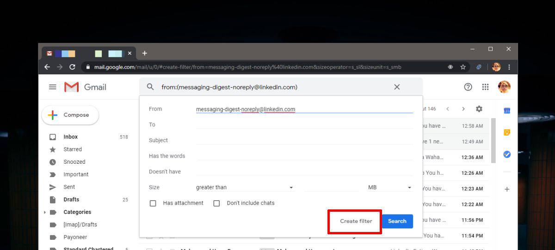Image resolution: width=555 pixels, height=250 pixels.
Task: Open the Gmail main menu hamburger icon
Action: [x=53, y=87]
